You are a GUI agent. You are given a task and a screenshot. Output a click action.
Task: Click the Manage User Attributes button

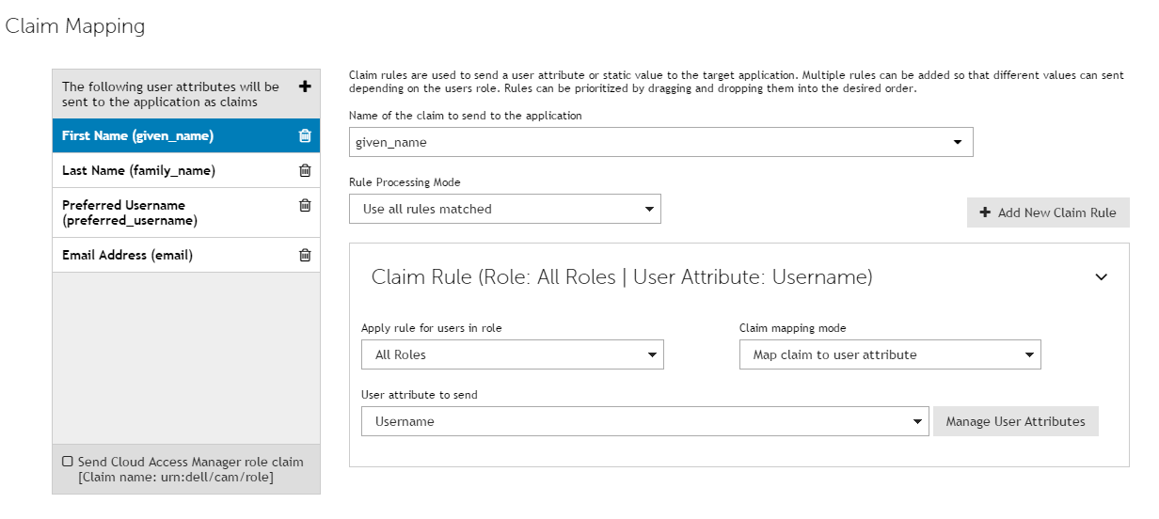coord(1015,421)
